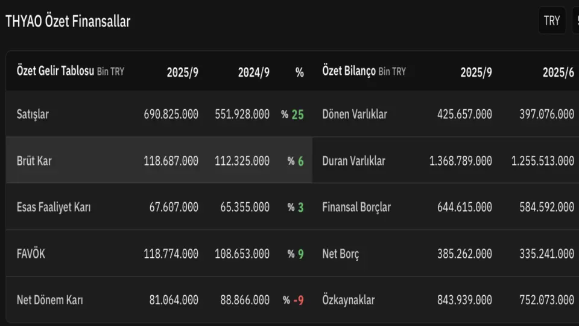Click the red -9 percent net profit change

point(298,300)
